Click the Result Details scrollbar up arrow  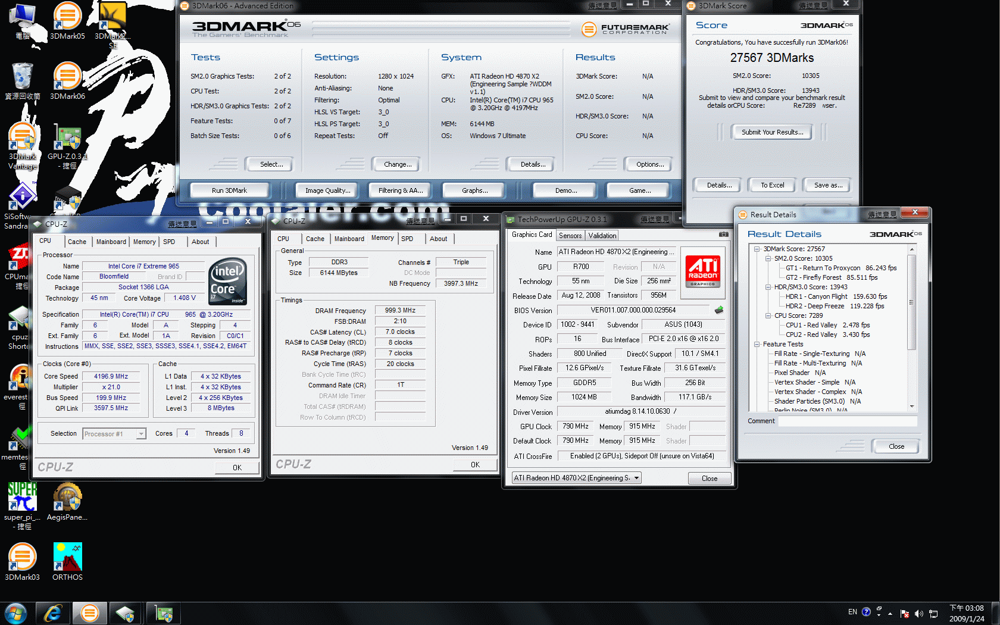click(x=912, y=249)
